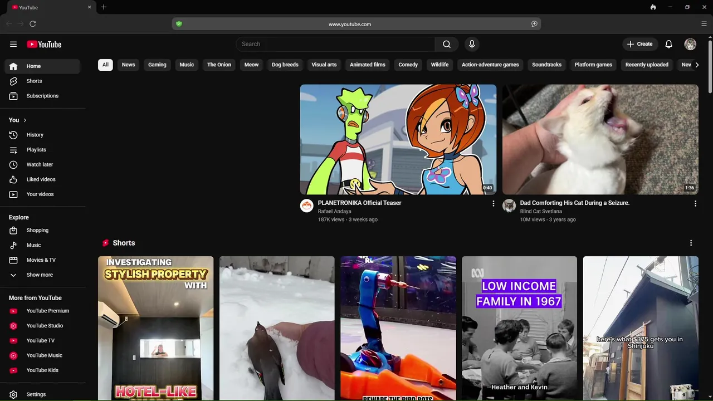Open Settings in the sidebar
The width and height of the screenshot is (713, 401).
point(42,394)
